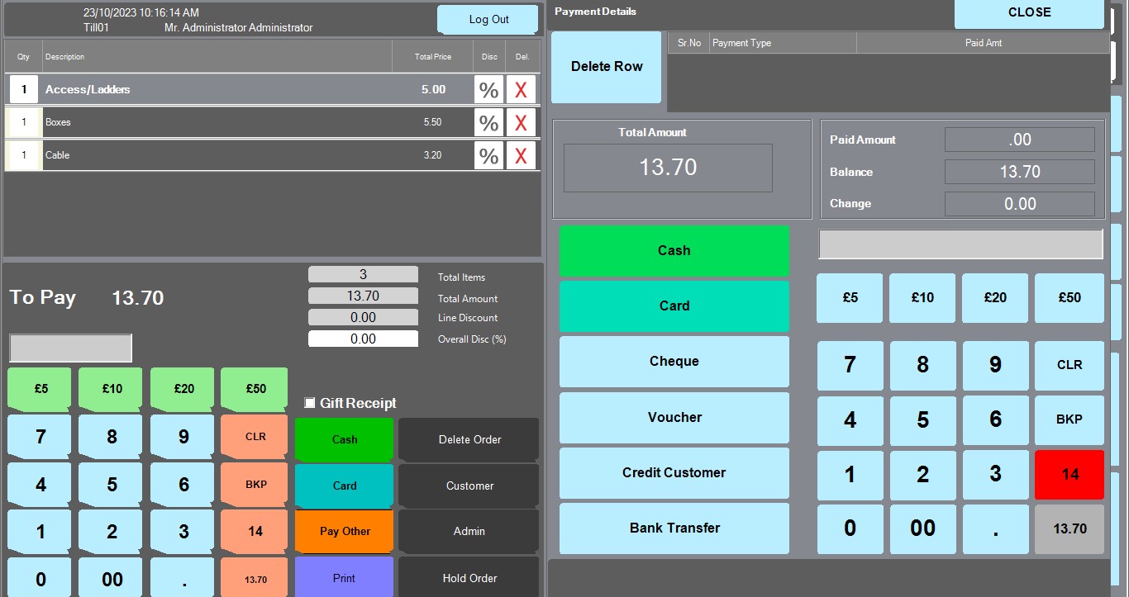Close the Payment Details panel
Viewport: 1129px width, 597px height.
coord(1029,13)
